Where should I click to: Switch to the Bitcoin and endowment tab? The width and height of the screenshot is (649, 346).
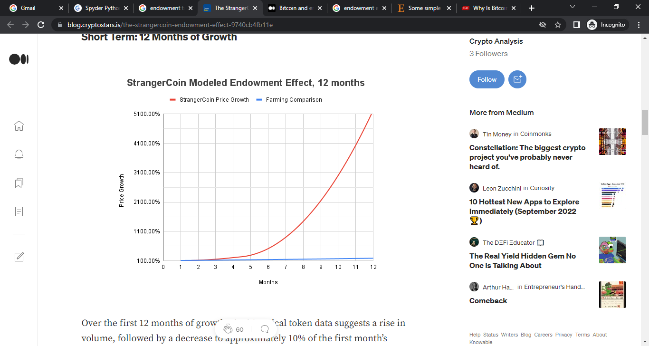point(294,8)
